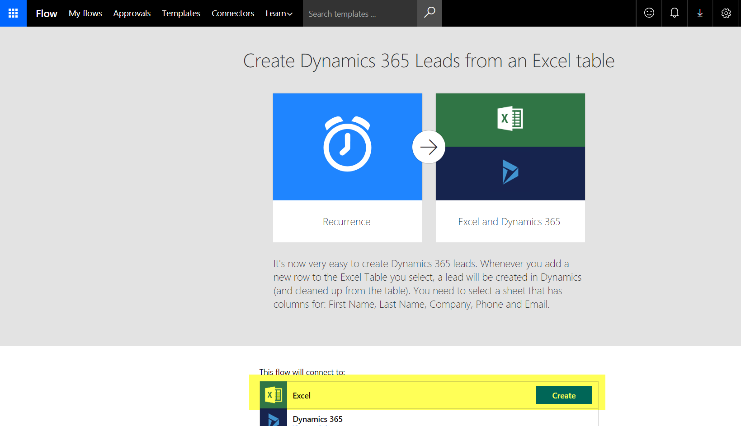Click the Excel connection name
Viewport: 741px width, 426px height.
click(x=302, y=396)
